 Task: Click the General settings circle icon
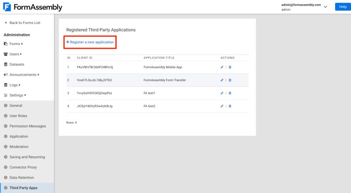6,105
